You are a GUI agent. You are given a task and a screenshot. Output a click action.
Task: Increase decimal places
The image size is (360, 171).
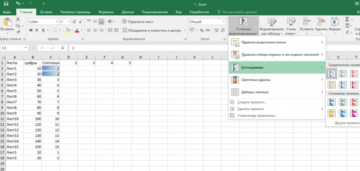pos(216,30)
